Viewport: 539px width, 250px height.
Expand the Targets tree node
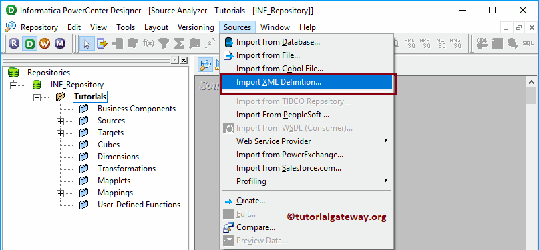61,133
